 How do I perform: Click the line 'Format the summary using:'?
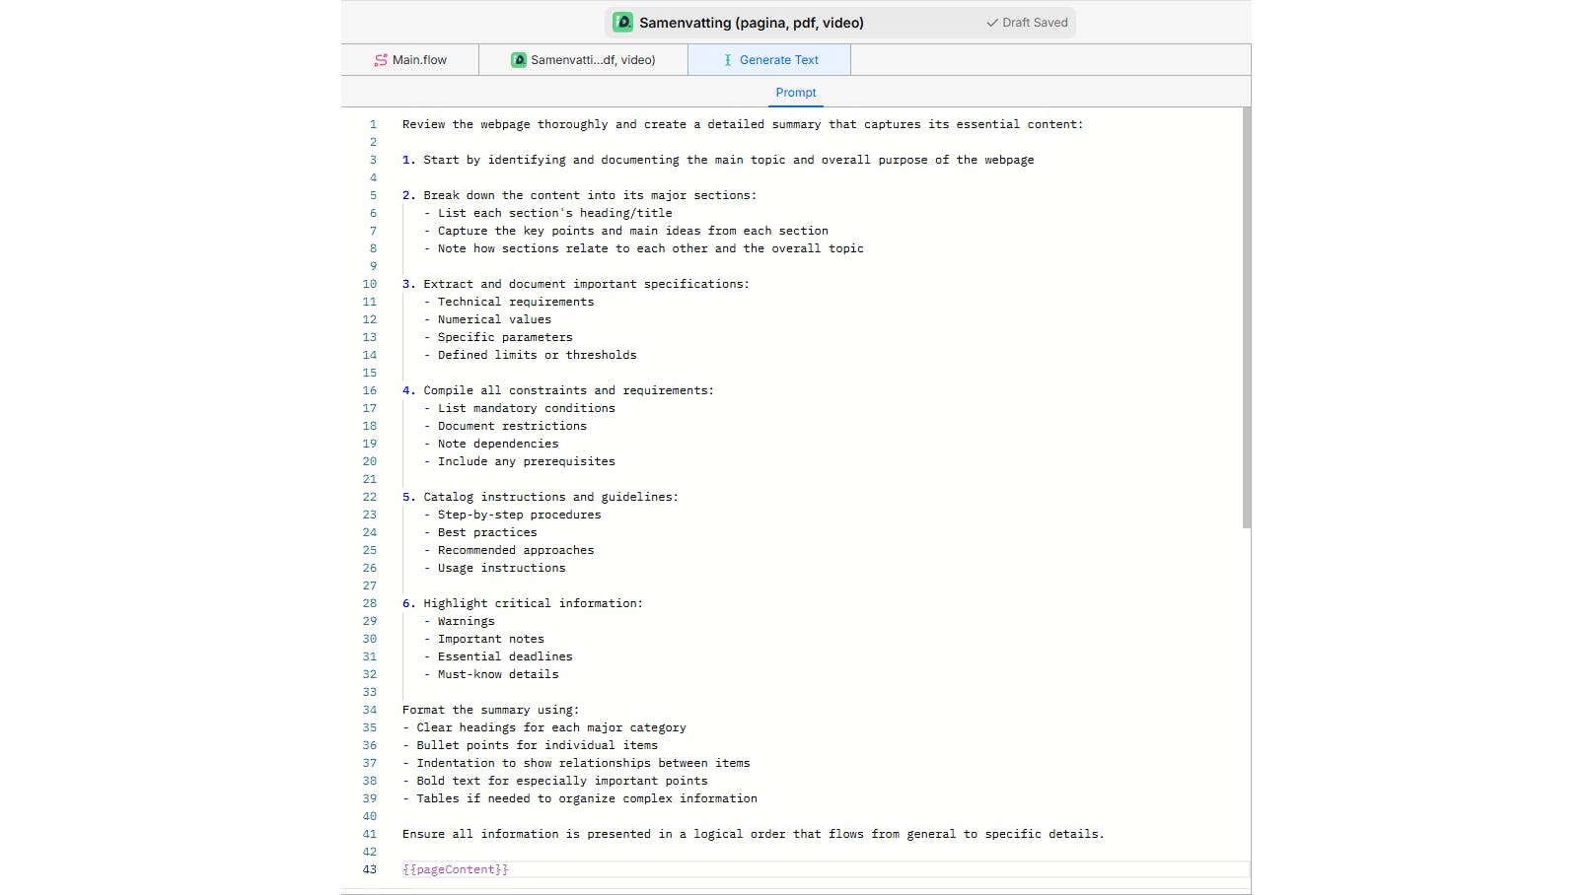pyautogui.click(x=491, y=710)
